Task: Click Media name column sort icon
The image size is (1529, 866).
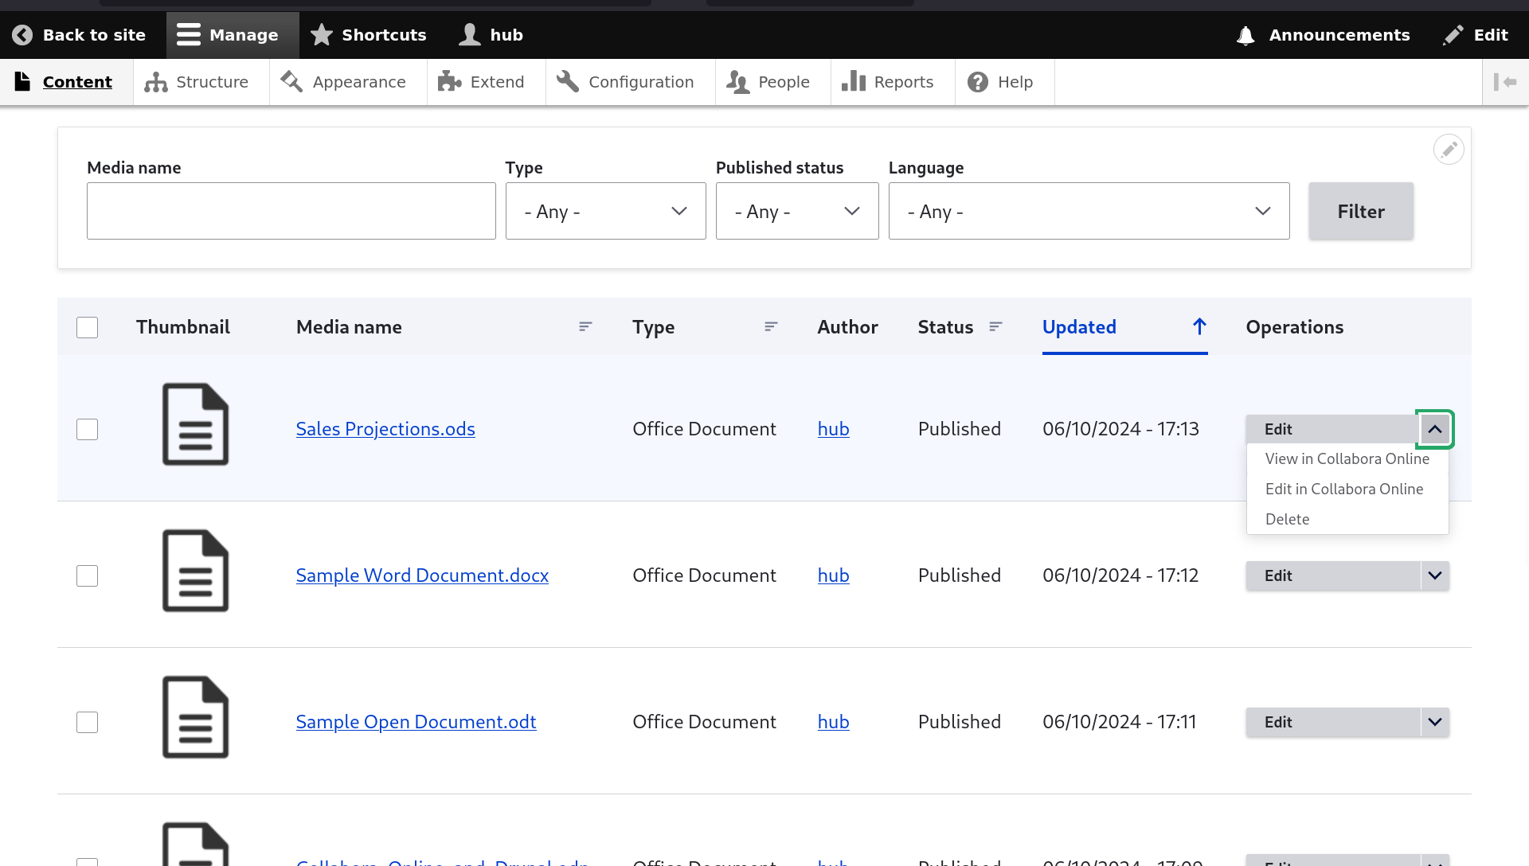Action: pyautogui.click(x=585, y=327)
